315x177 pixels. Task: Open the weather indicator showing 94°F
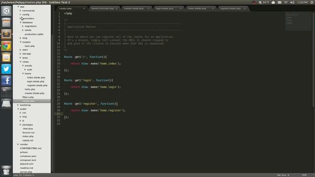coord(264,2)
